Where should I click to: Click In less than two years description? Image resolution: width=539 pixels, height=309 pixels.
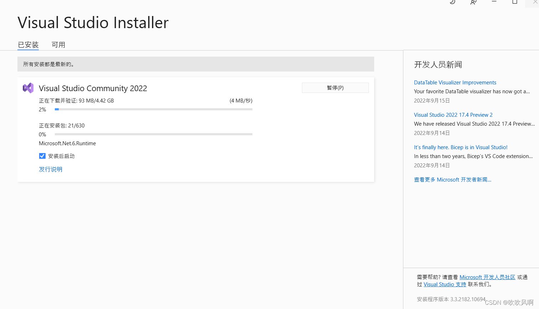(473, 156)
